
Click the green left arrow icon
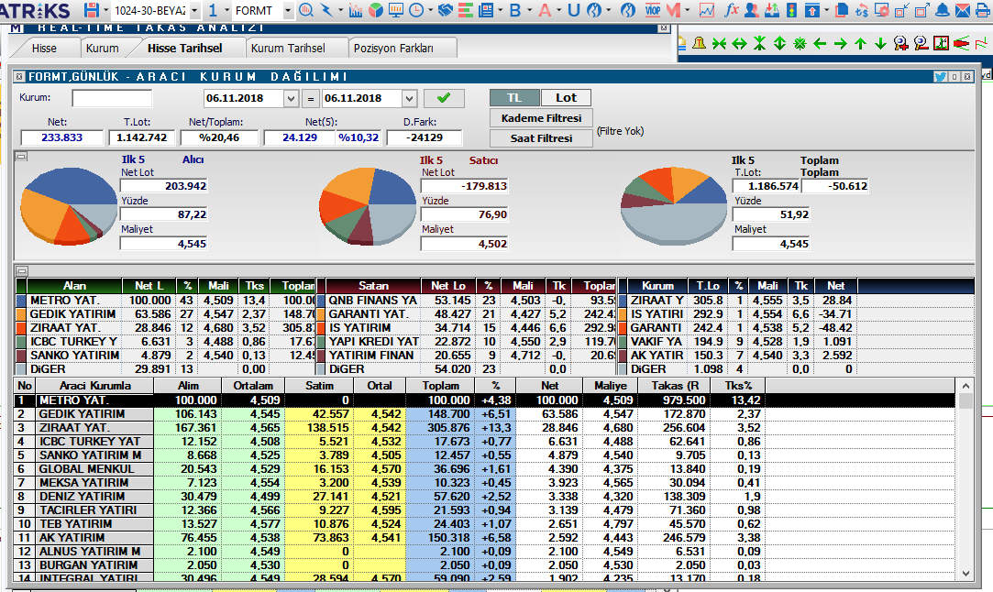[x=820, y=43]
